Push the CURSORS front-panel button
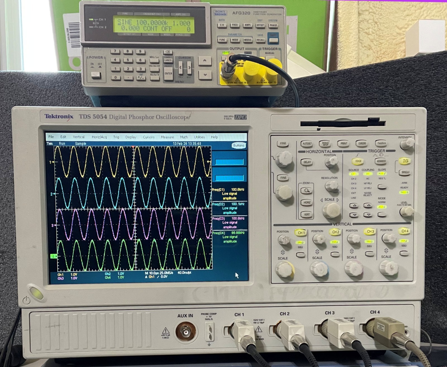 click(362, 144)
